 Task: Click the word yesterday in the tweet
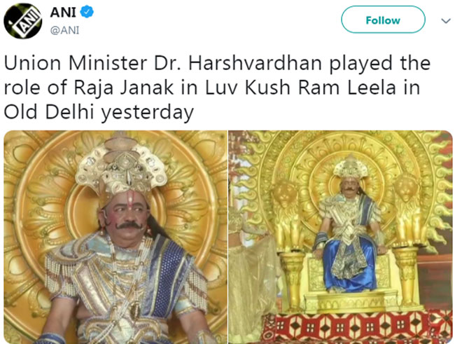point(147,113)
